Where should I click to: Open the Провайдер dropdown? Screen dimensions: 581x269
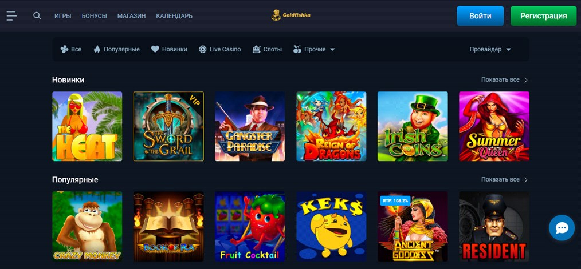point(490,49)
